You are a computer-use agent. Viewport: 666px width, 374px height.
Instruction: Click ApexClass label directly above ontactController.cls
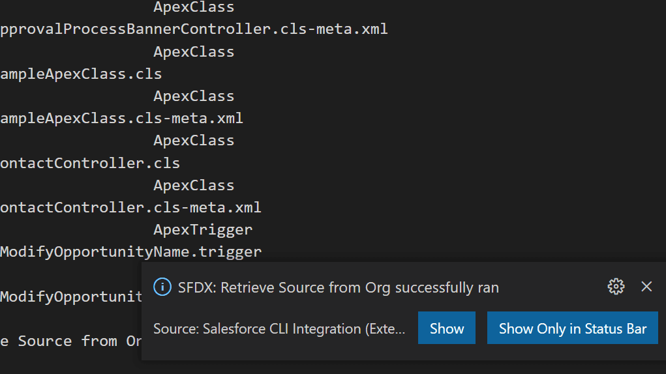(x=194, y=141)
